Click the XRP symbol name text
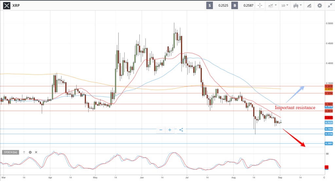The width and height of the screenshot is (335, 181). tap(16, 6)
